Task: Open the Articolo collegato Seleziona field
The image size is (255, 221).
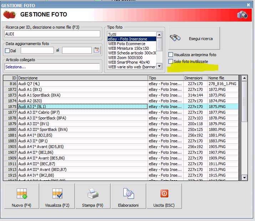Action: pyautogui.click(x=52, y=67)
